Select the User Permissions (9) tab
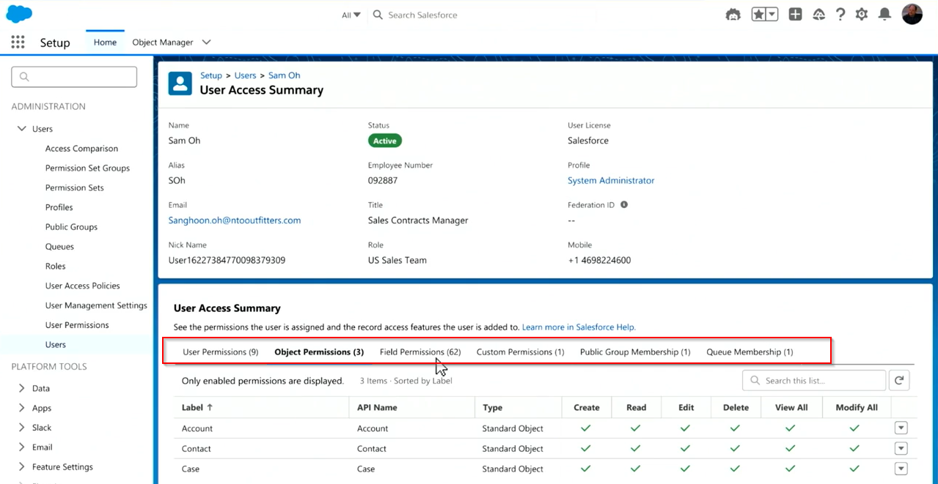This screenshot has width=938, height=484. pyautogui.click(x=221, y=352)
